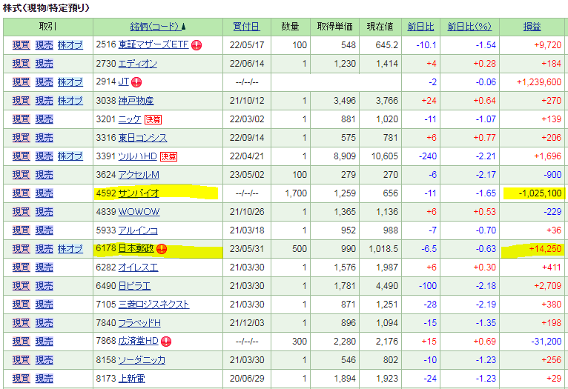568x389 pixels.
Task: Click 現買 in WOWOW row
Action: 21,212
